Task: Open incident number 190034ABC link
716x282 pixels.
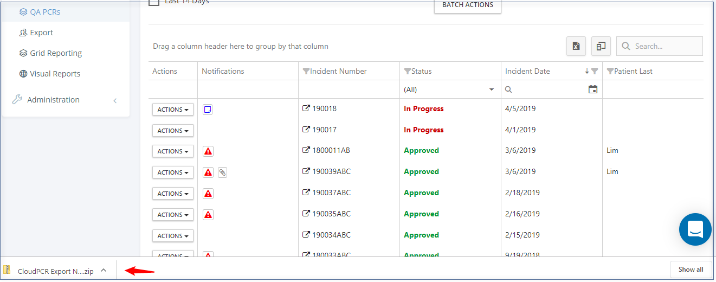Action: pos(331,235)
